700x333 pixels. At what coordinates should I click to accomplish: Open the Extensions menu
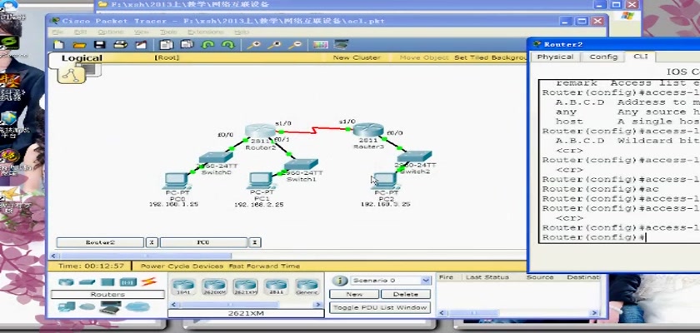pyautogui.click(x=206, y=32)
